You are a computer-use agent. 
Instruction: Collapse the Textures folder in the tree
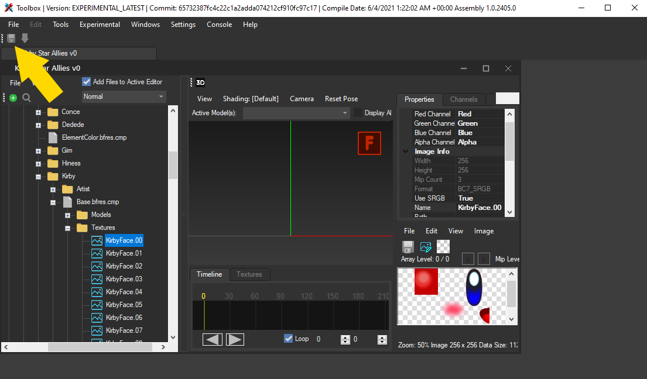coord(67,228)
